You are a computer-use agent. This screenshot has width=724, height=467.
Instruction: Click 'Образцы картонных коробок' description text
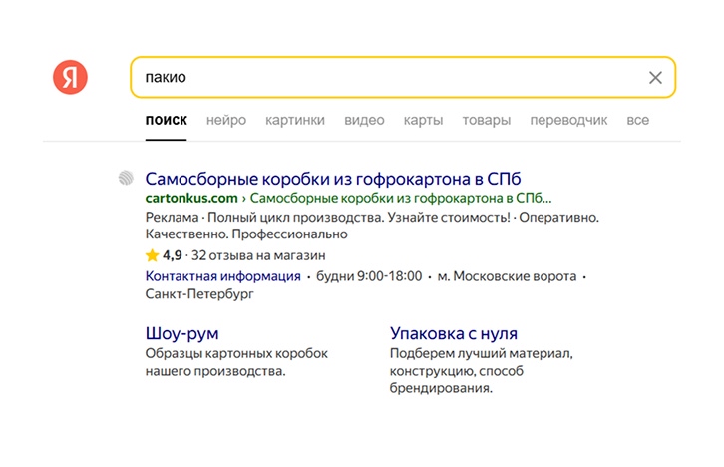236,354
